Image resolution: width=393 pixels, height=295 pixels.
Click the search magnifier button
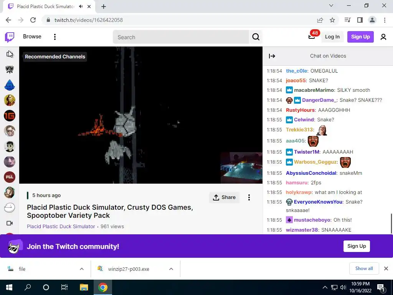point(256,37)
